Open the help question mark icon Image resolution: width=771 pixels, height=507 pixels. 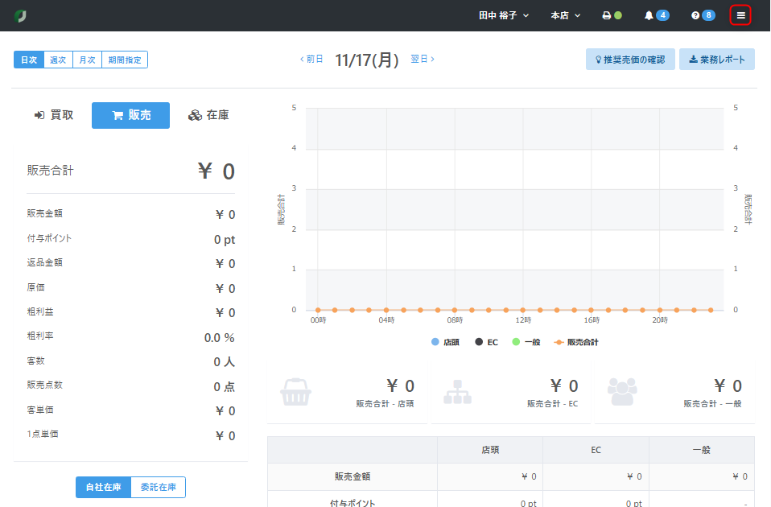(x=695, y=16)
